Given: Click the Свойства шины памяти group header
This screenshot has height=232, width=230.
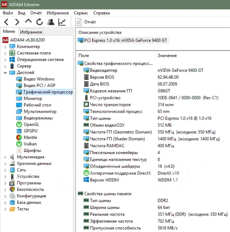Looking at the screenshot, I should pyautogui.click(x=105, y=194).
